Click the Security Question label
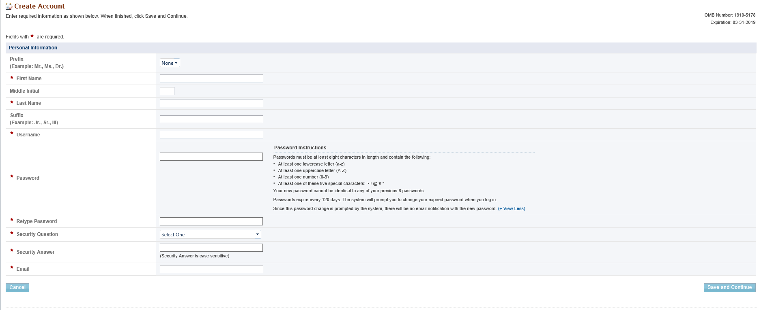This screenshot has width=759, height=310. point(37,234)
